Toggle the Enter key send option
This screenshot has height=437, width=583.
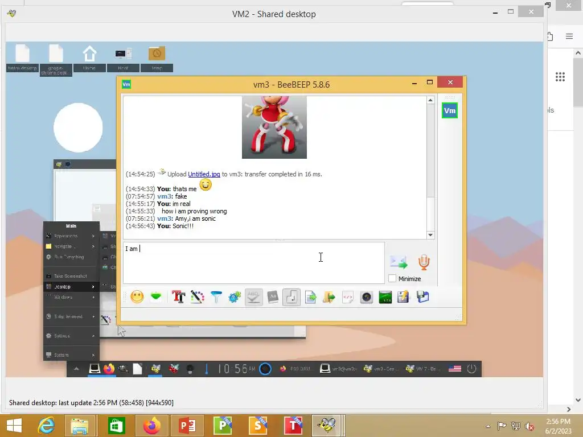coord(291,297)
